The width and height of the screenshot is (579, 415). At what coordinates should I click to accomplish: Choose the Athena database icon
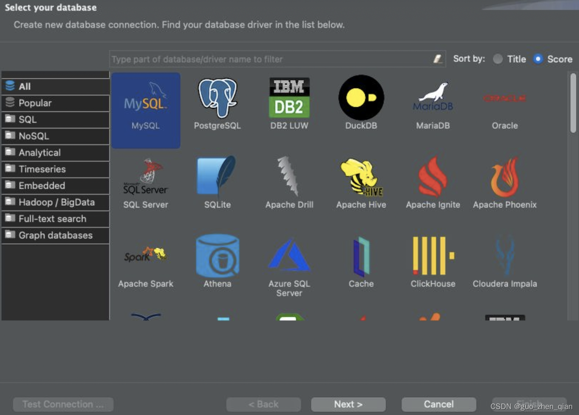click(x=217, y=256)
